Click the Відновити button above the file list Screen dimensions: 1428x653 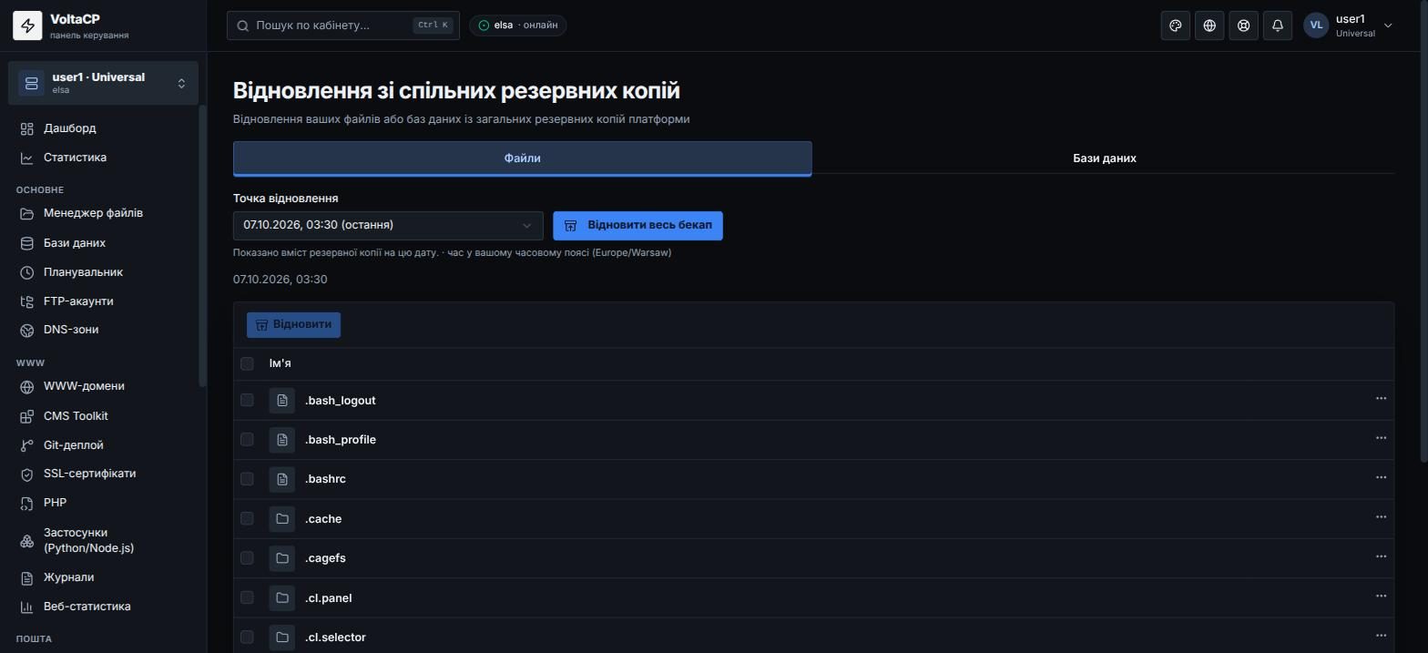pos(293,324)
